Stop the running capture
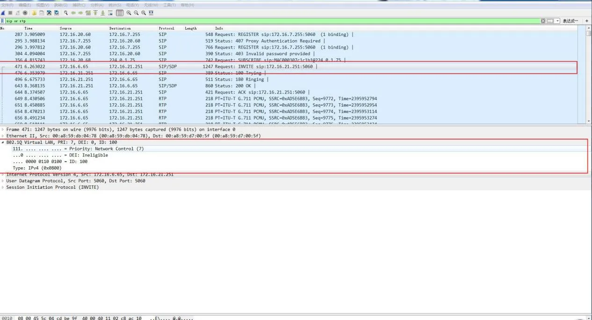592x320 pixels. pos(9,13)
